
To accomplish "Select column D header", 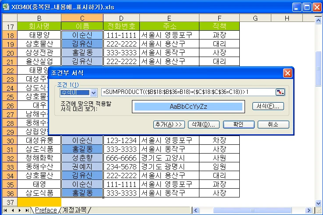I will [x=121, y=18].
